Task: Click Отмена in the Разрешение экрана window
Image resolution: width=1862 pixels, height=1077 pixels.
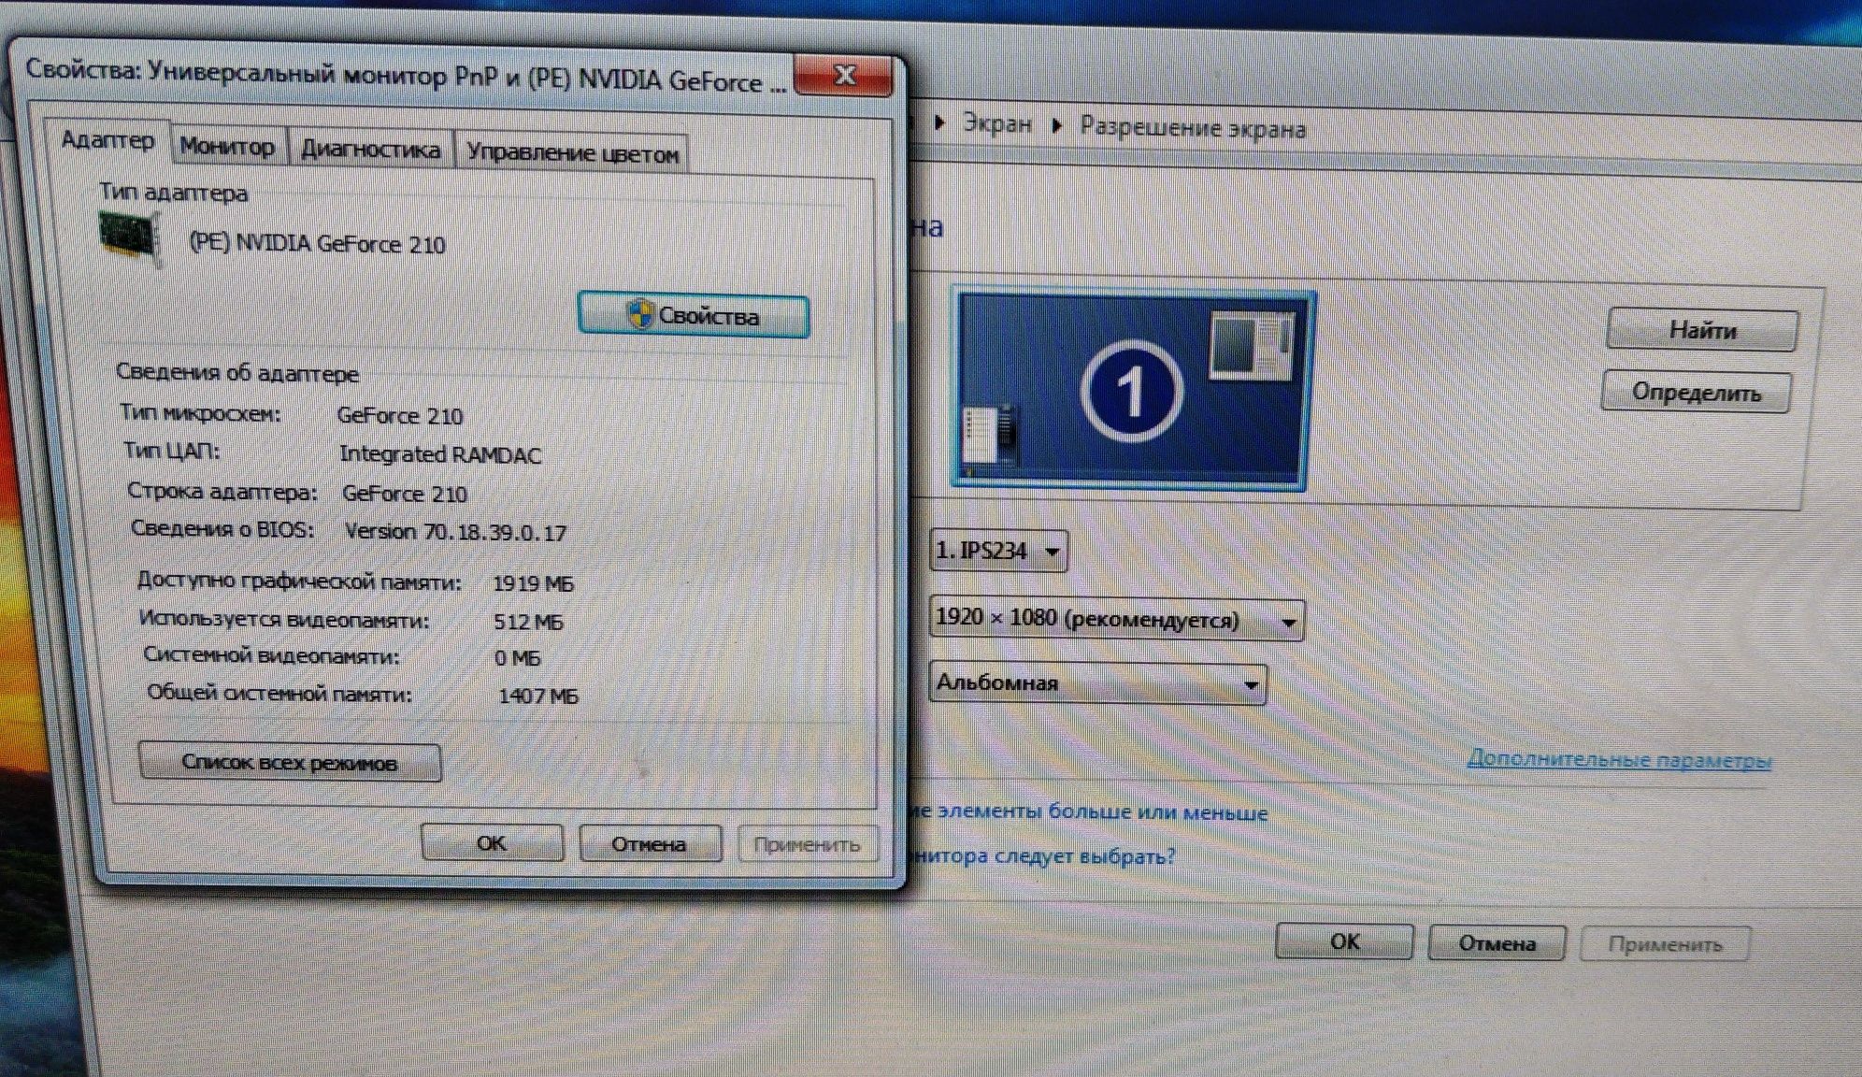Action: 1497,943
